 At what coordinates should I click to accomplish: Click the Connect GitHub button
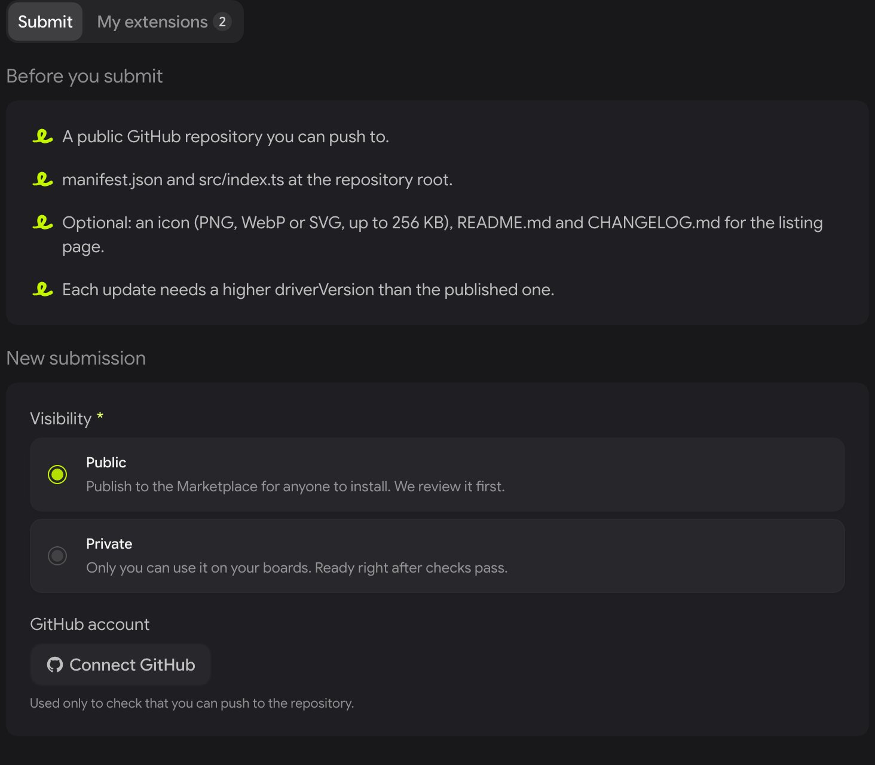point(121,665)
